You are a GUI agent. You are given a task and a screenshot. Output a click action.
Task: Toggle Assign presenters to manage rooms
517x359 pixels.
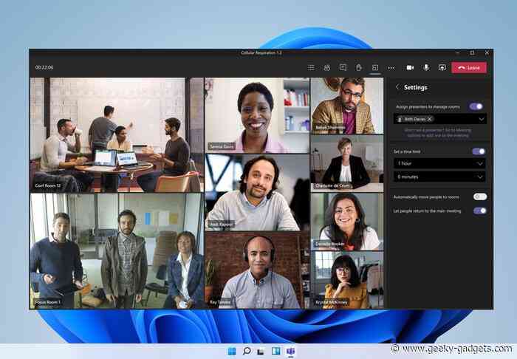pos(476,106)
